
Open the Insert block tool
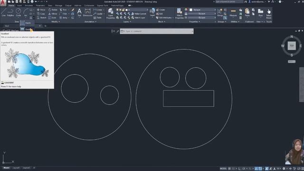(152, 12)
